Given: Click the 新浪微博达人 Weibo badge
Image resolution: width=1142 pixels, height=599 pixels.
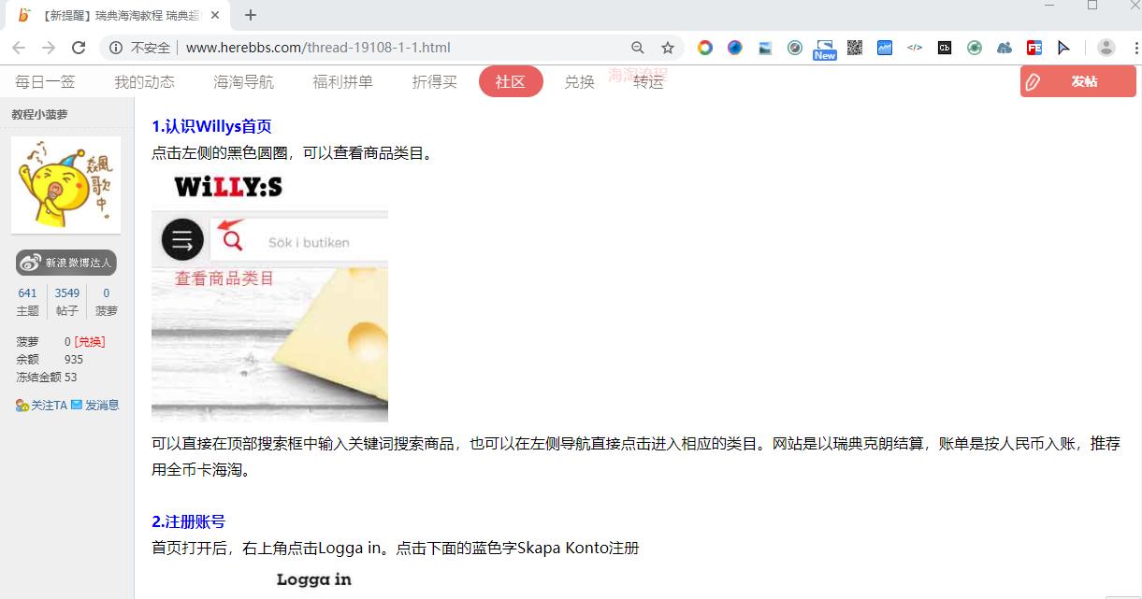Looking at the screenshot, I should click(x=65, y=263).
